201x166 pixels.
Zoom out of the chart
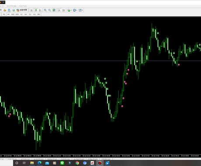click(49, 10)
